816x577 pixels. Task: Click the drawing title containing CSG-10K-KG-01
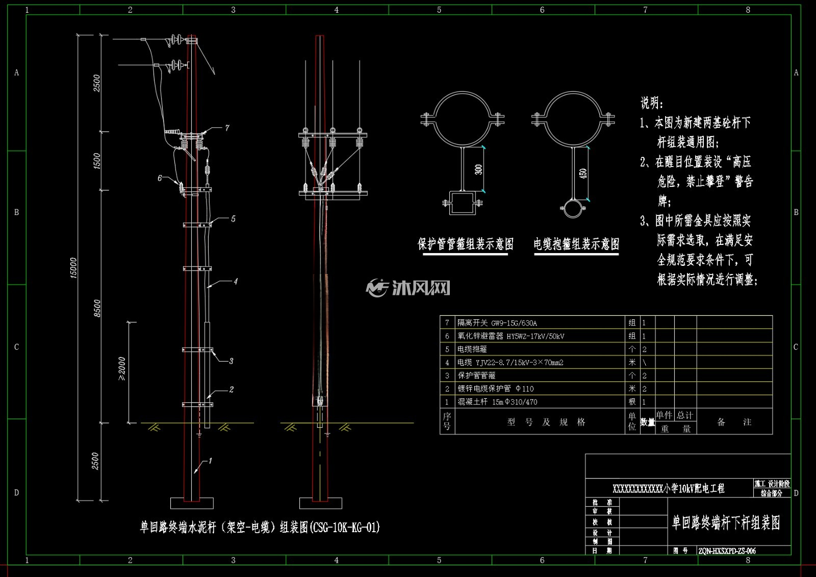[x=260, y=527]
